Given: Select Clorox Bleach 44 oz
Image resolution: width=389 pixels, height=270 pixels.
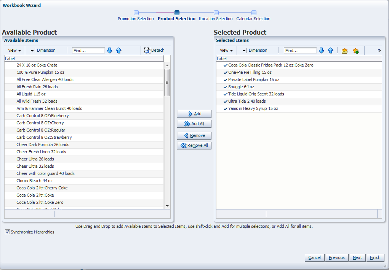Looking at the screenshot, I should click(84, 181).
